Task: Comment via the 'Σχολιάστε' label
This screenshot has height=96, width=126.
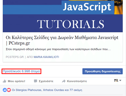Action: (x=46, y=81)
